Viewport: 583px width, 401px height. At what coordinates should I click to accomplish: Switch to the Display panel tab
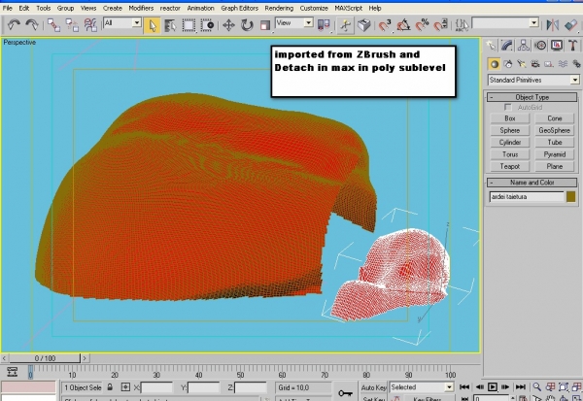pyautogui.click(x=557, y=46)
